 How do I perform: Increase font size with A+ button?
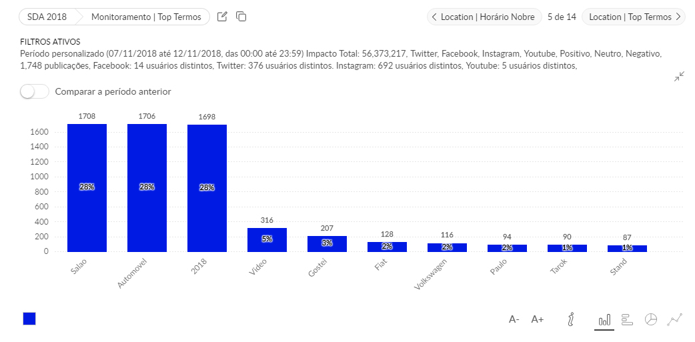point(538,319)
